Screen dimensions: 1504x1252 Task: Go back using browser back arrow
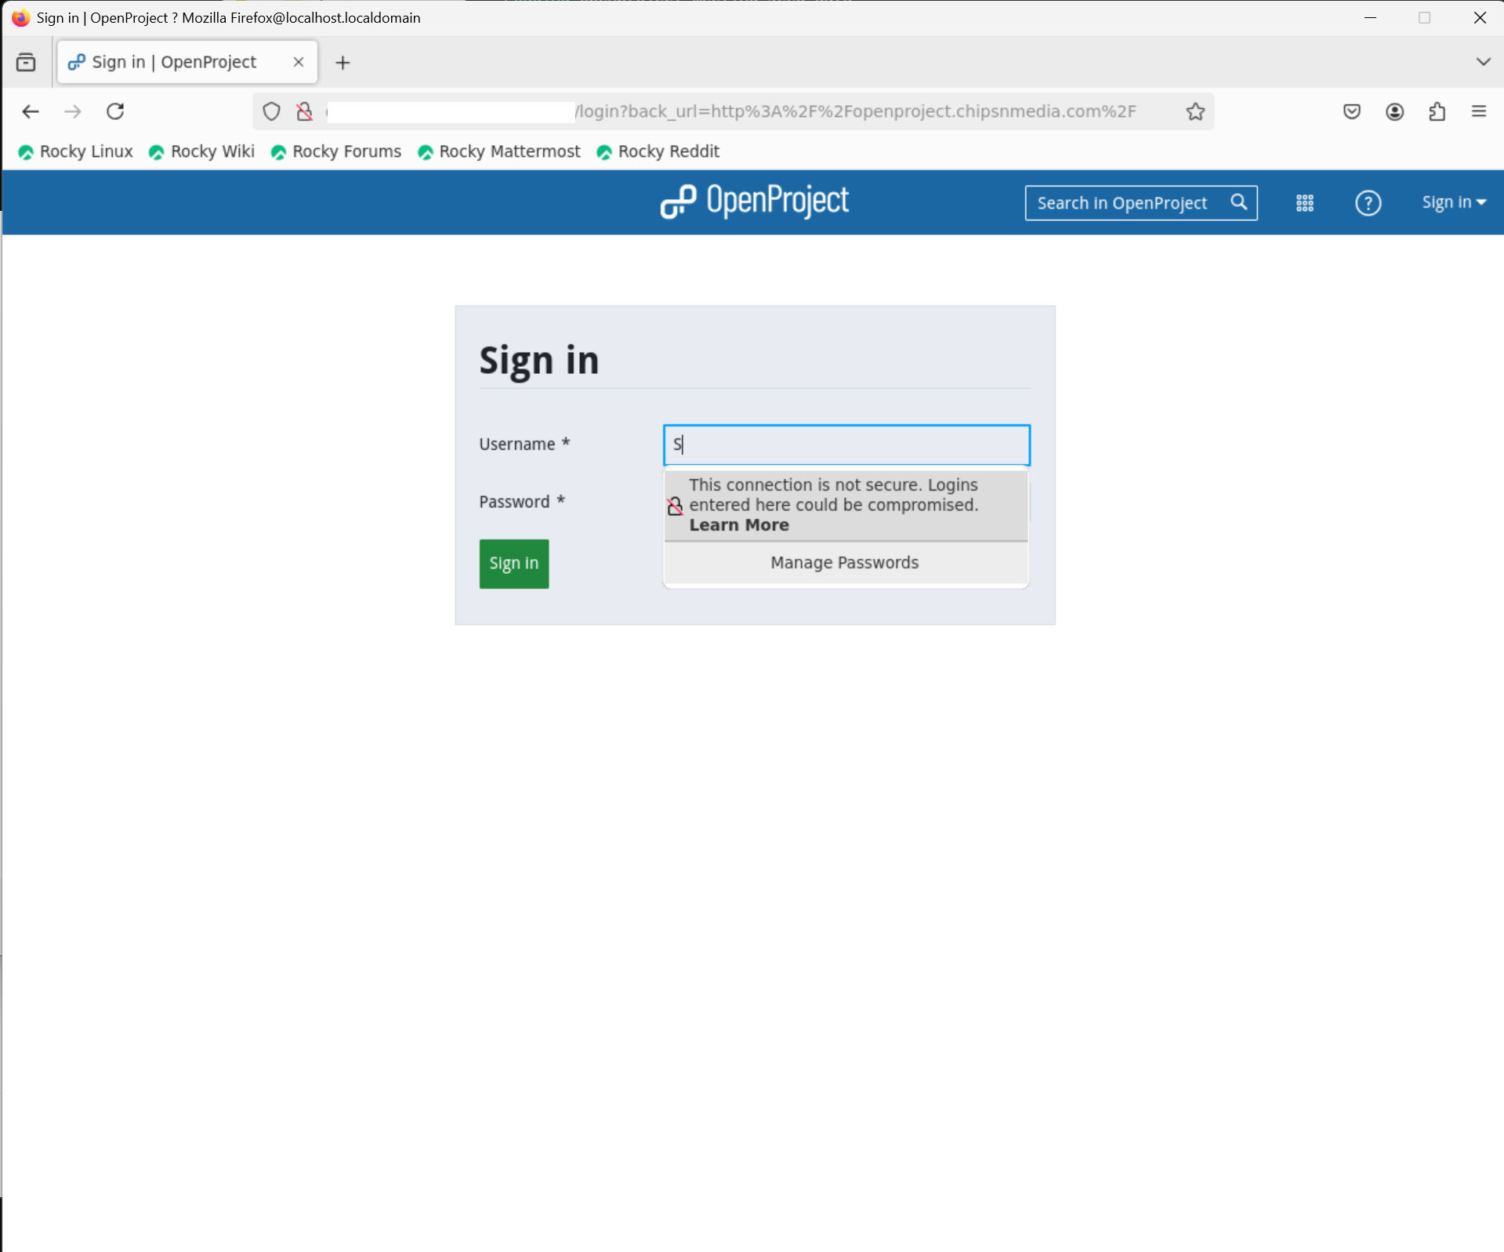[x=31, y=111]
